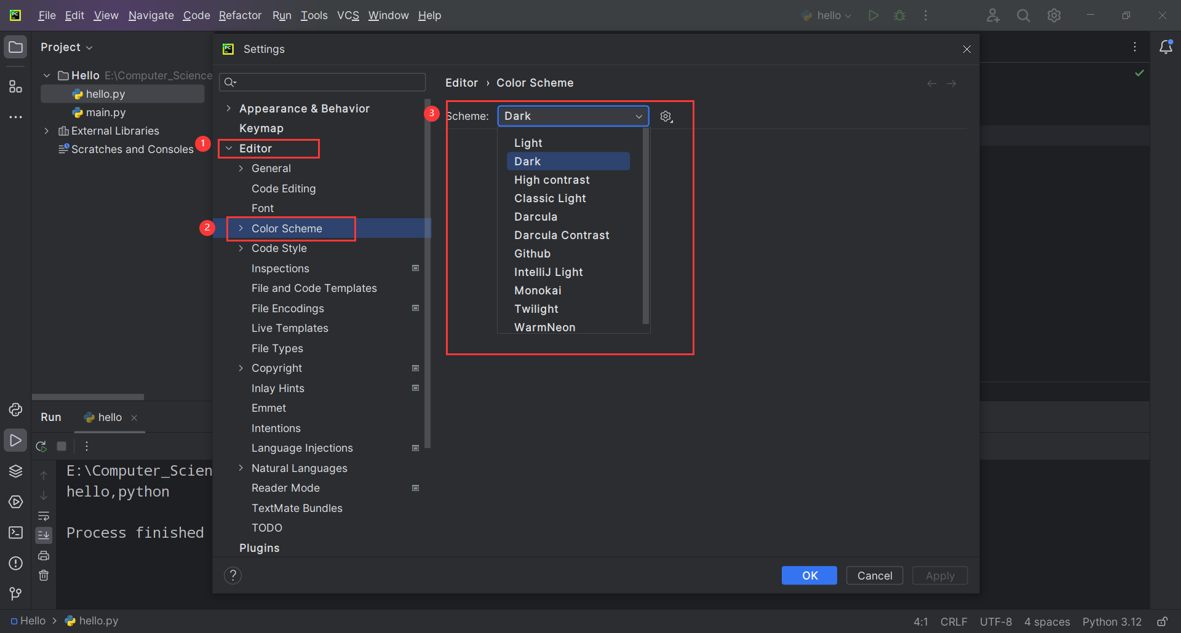Select Inspections in settings tree
The image size is (1181, 633).
tap(280, 269)
